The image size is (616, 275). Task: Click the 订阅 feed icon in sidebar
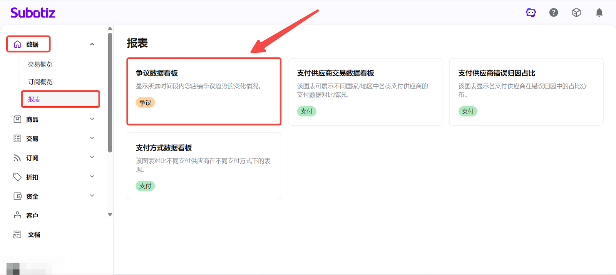pos(17,158)
